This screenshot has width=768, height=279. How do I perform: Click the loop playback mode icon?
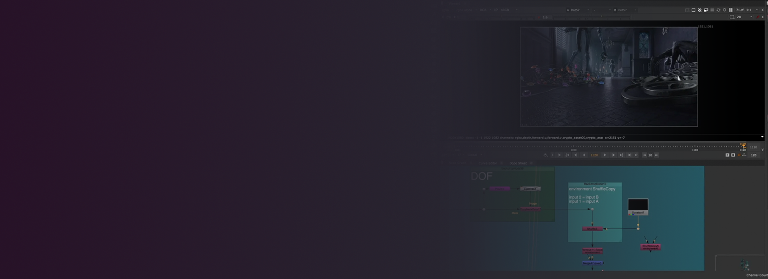coord(546,155)
